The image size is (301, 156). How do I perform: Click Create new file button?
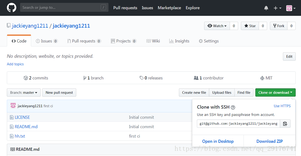click(x=194, y=93)
